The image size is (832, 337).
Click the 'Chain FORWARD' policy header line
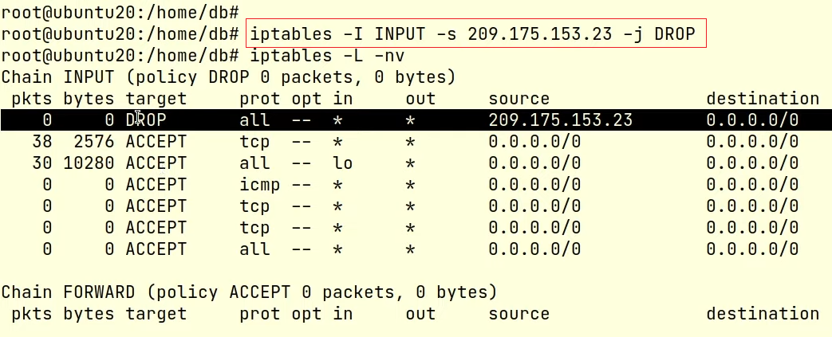point(249,292)
